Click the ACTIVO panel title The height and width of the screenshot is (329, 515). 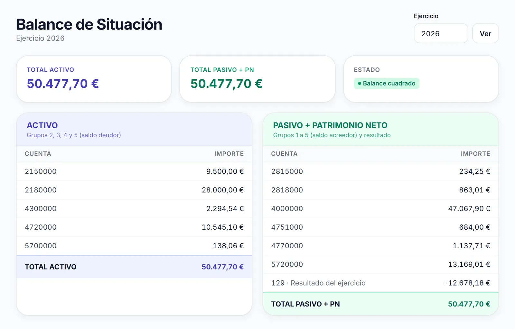tap(42, 125)
